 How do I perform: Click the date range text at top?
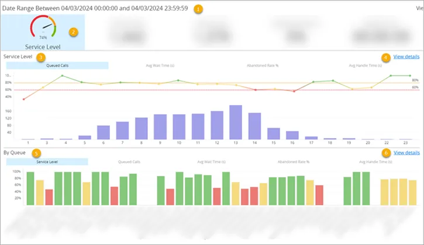[95, 8]
